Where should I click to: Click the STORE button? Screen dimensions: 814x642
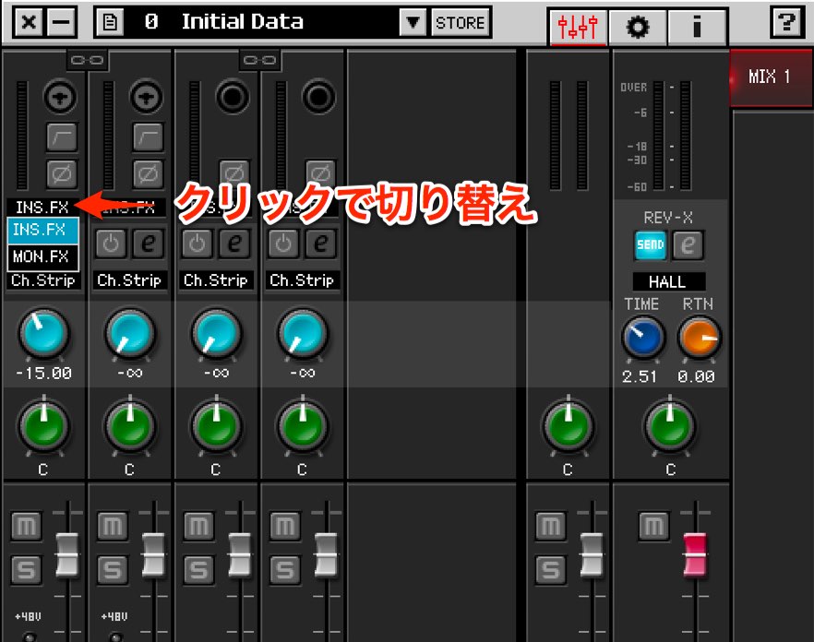[461, 22]
